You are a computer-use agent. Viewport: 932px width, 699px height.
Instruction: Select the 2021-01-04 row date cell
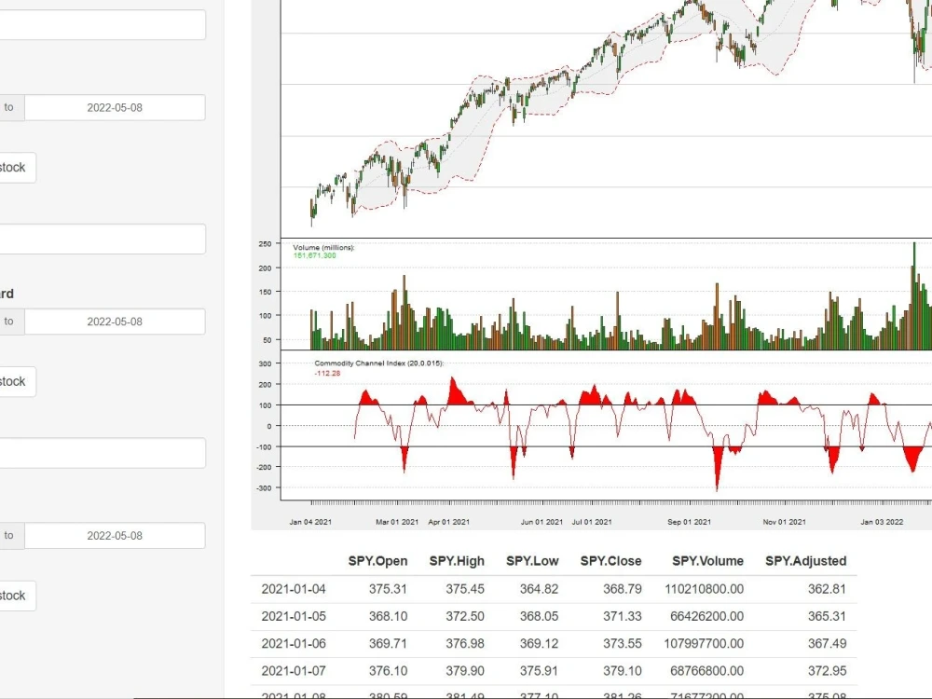(294, 589)
